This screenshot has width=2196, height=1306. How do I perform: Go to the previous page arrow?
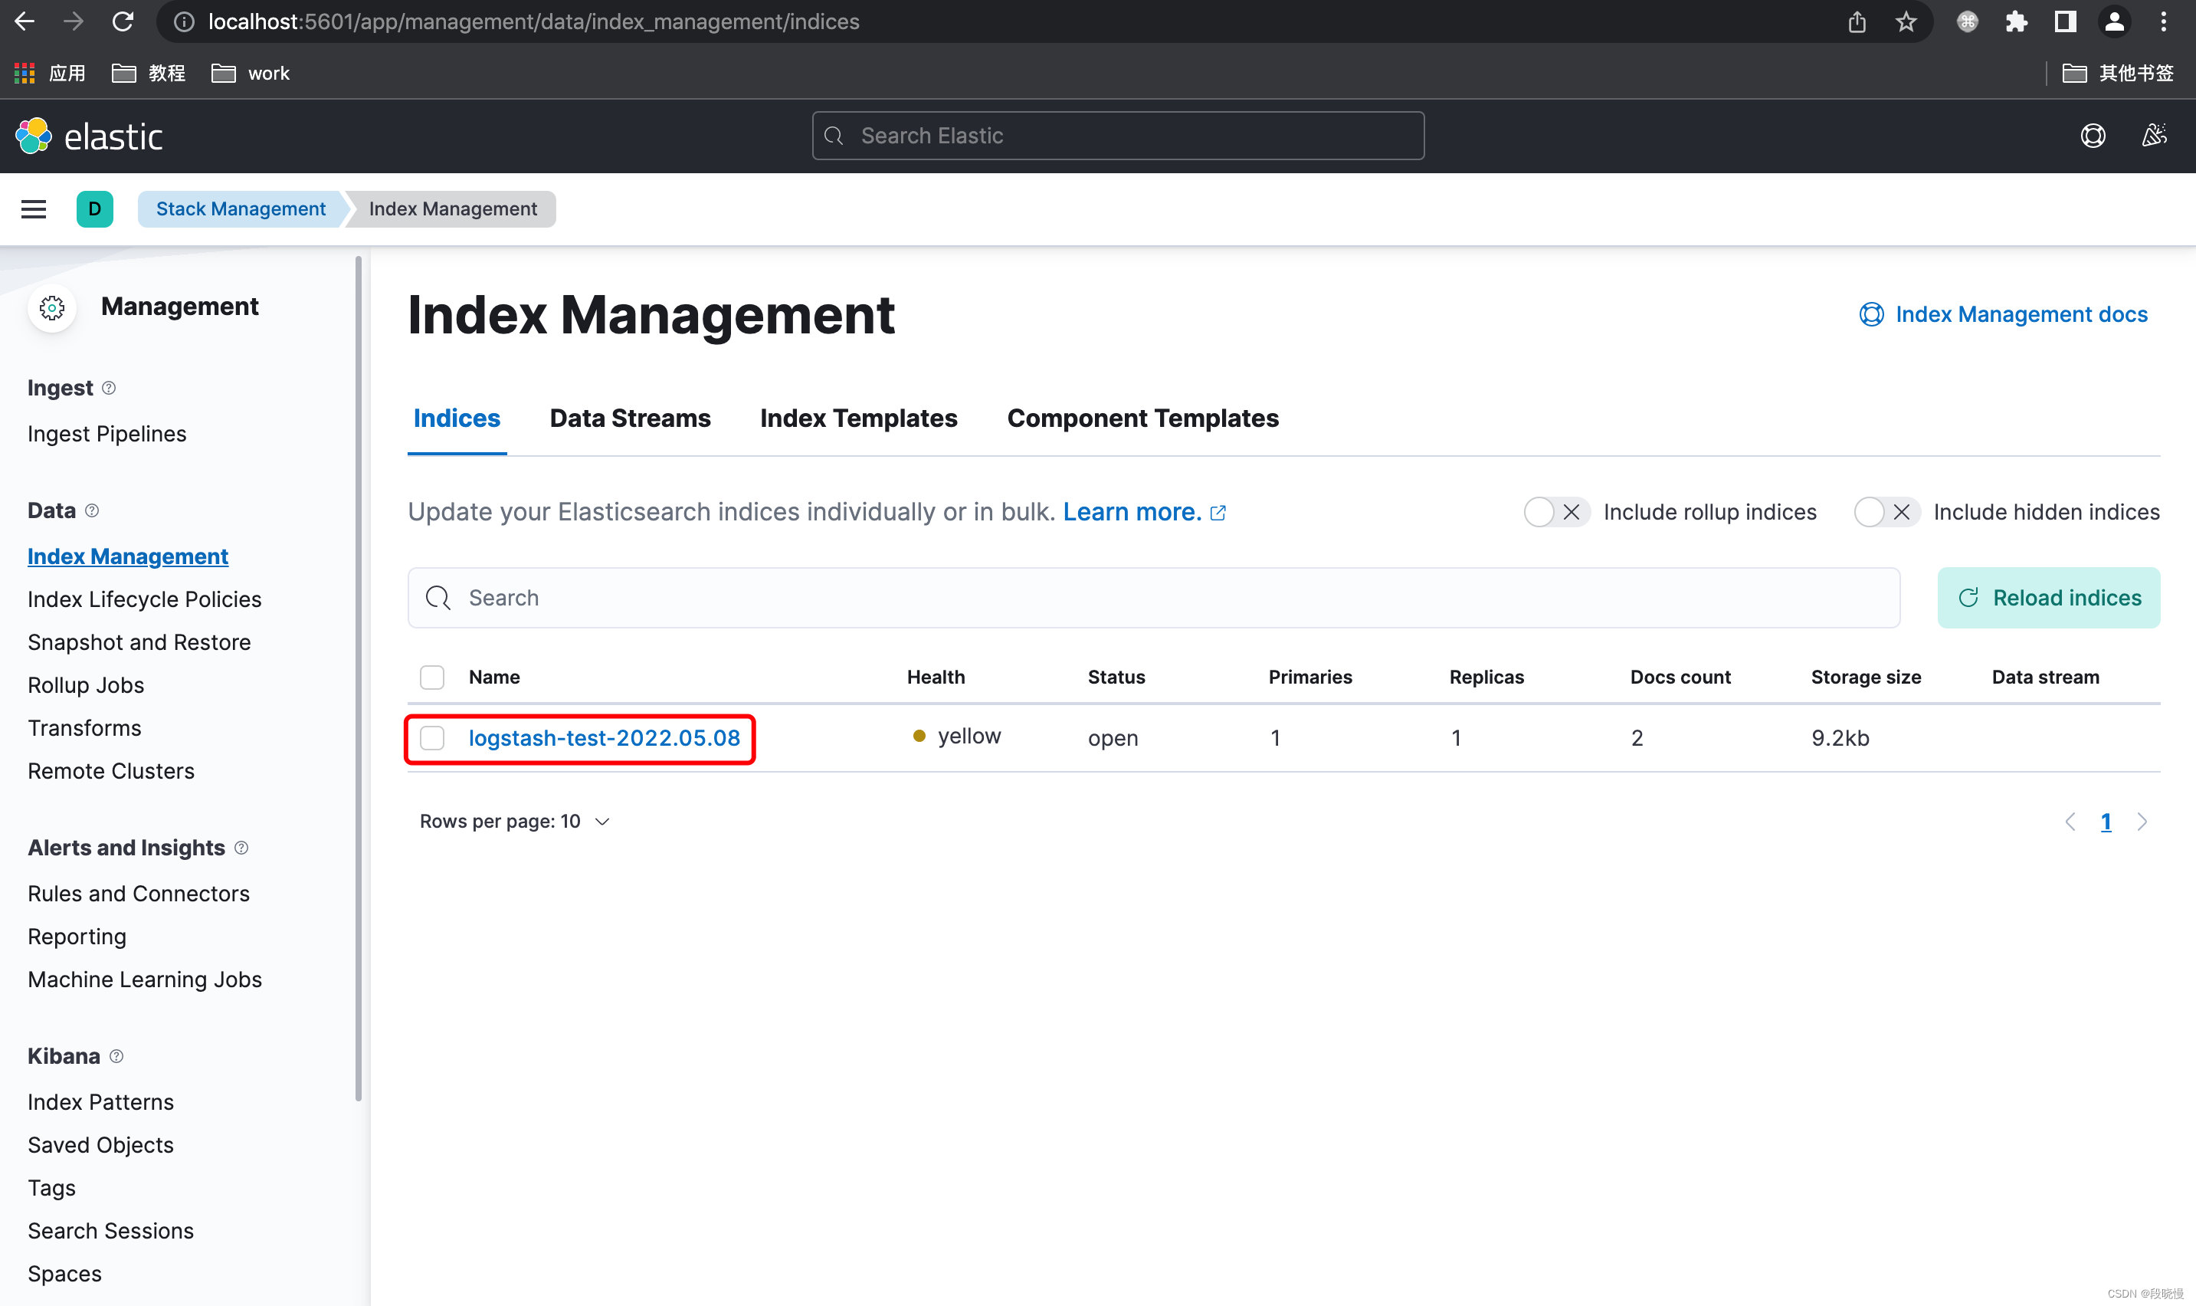point(2070,822)
